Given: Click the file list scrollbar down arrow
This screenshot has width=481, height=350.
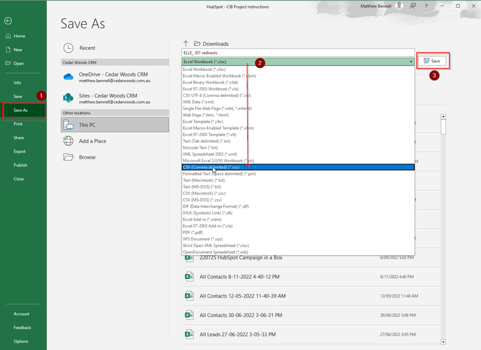Looking at the screenshot, I should [x=443, y=342].
